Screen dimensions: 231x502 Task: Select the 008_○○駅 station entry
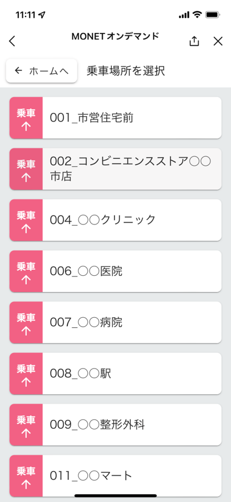116,374
